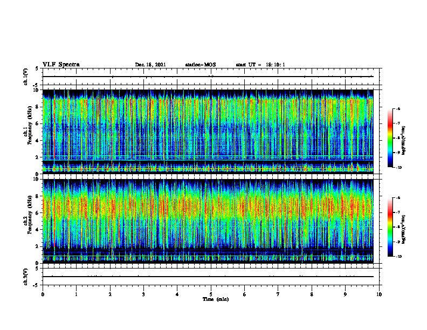
Task: Click the time axis tick label "3"
Action: pos(143,294)
